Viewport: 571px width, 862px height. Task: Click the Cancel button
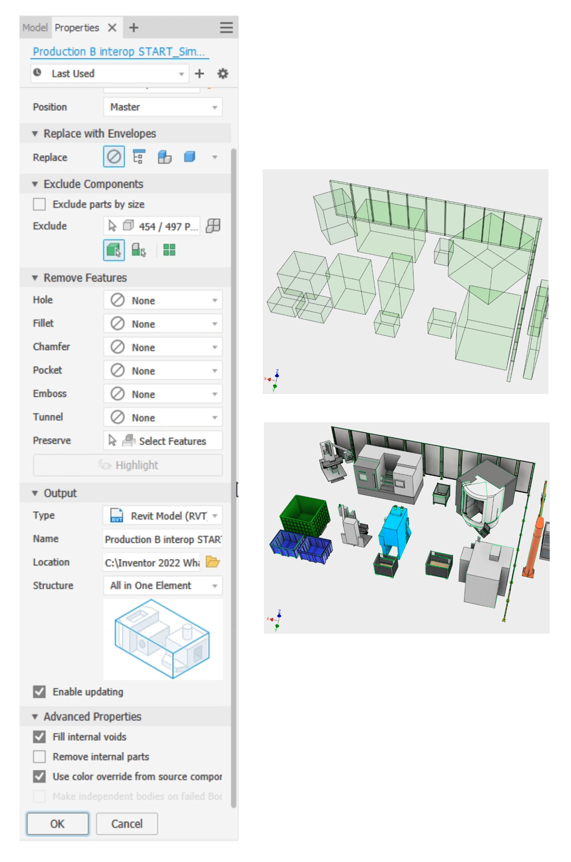click(x=127, y=824)
